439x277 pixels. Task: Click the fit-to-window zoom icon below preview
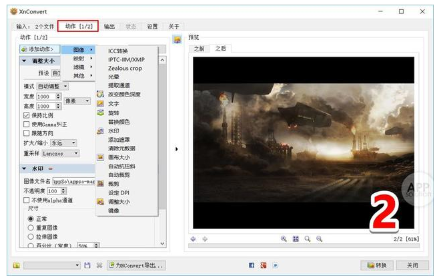(x=296, y=238)
